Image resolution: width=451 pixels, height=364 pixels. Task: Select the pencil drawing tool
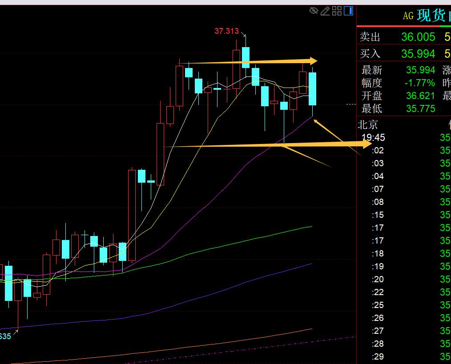tap(326, 11)
